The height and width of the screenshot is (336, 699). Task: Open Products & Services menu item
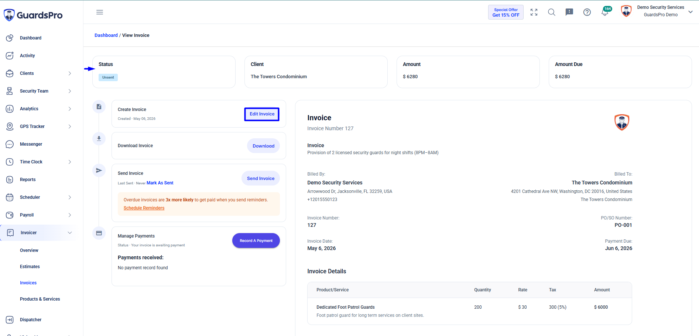pyautogui.click(x=40, y=299)
